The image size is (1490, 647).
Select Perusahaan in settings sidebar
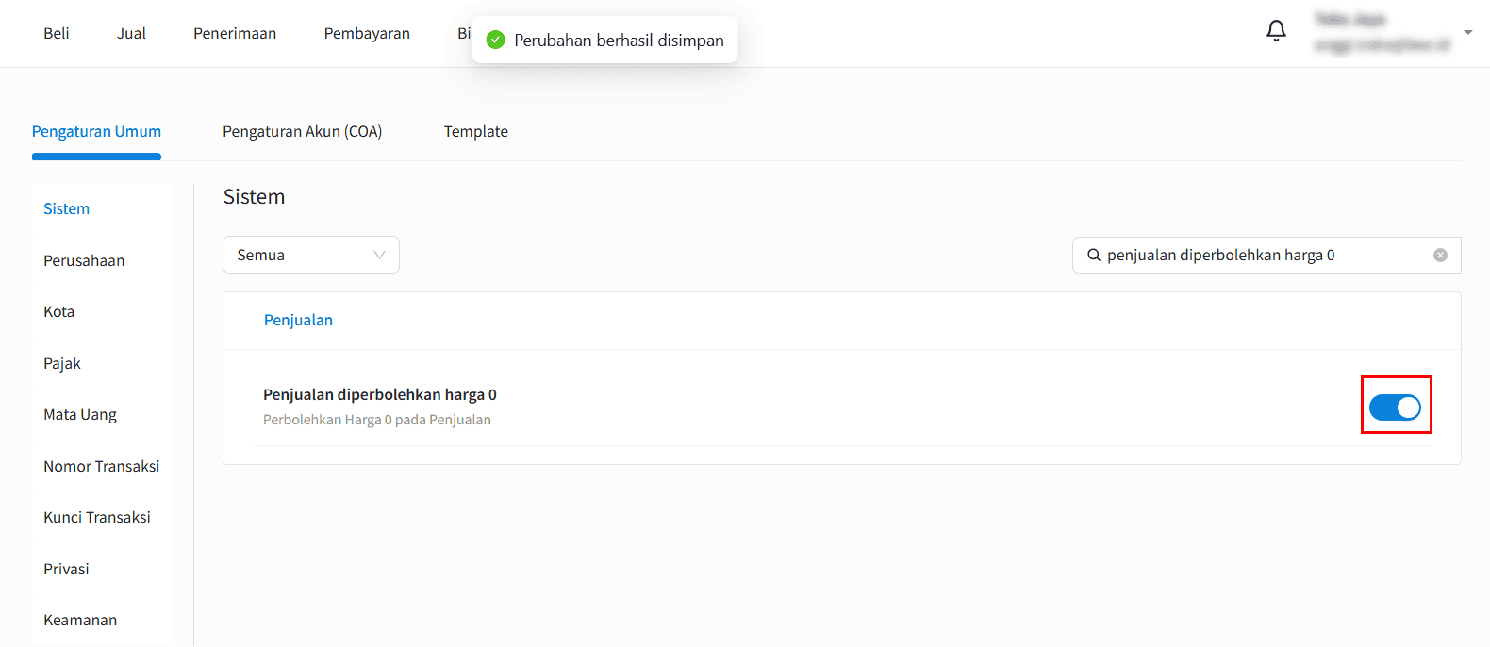(84, 260)
